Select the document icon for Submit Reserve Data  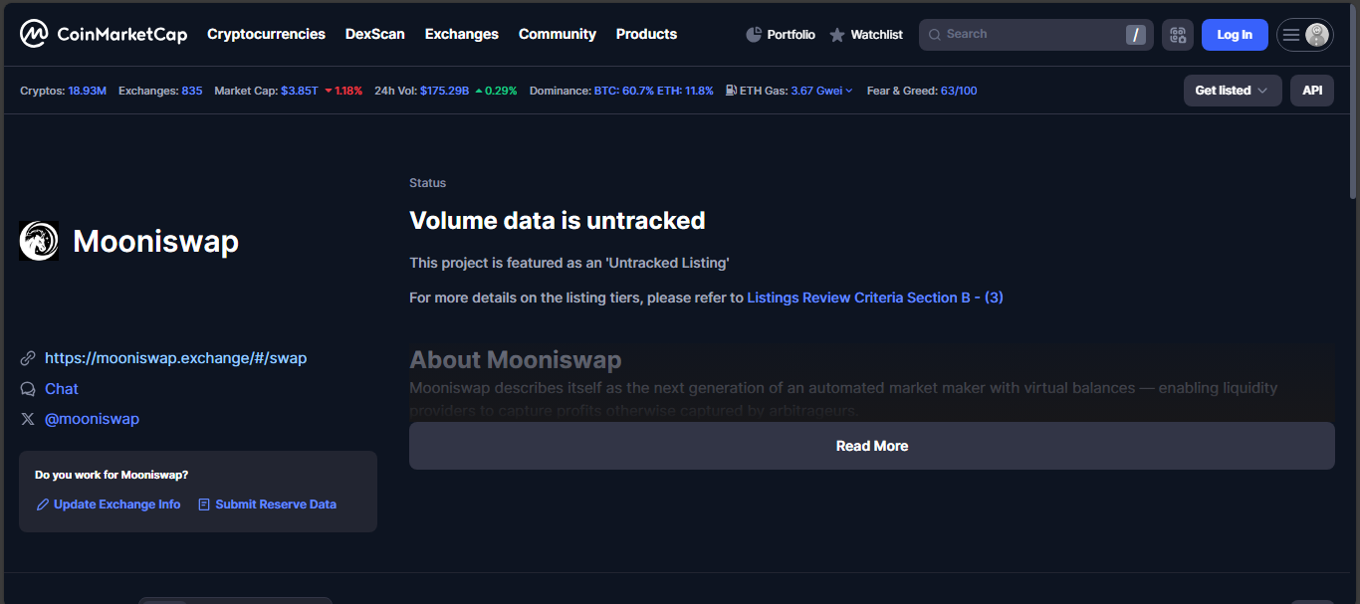pos(204,504)
